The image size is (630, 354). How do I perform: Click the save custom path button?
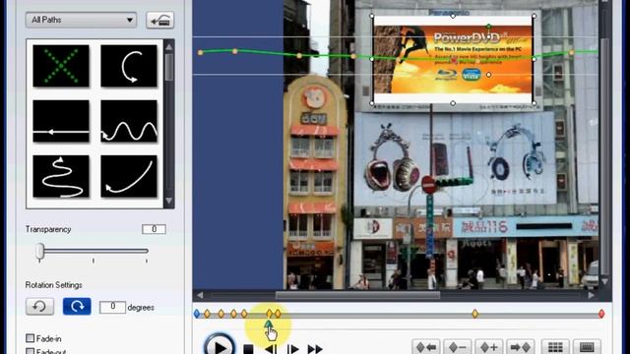click(x=159, y=20)
